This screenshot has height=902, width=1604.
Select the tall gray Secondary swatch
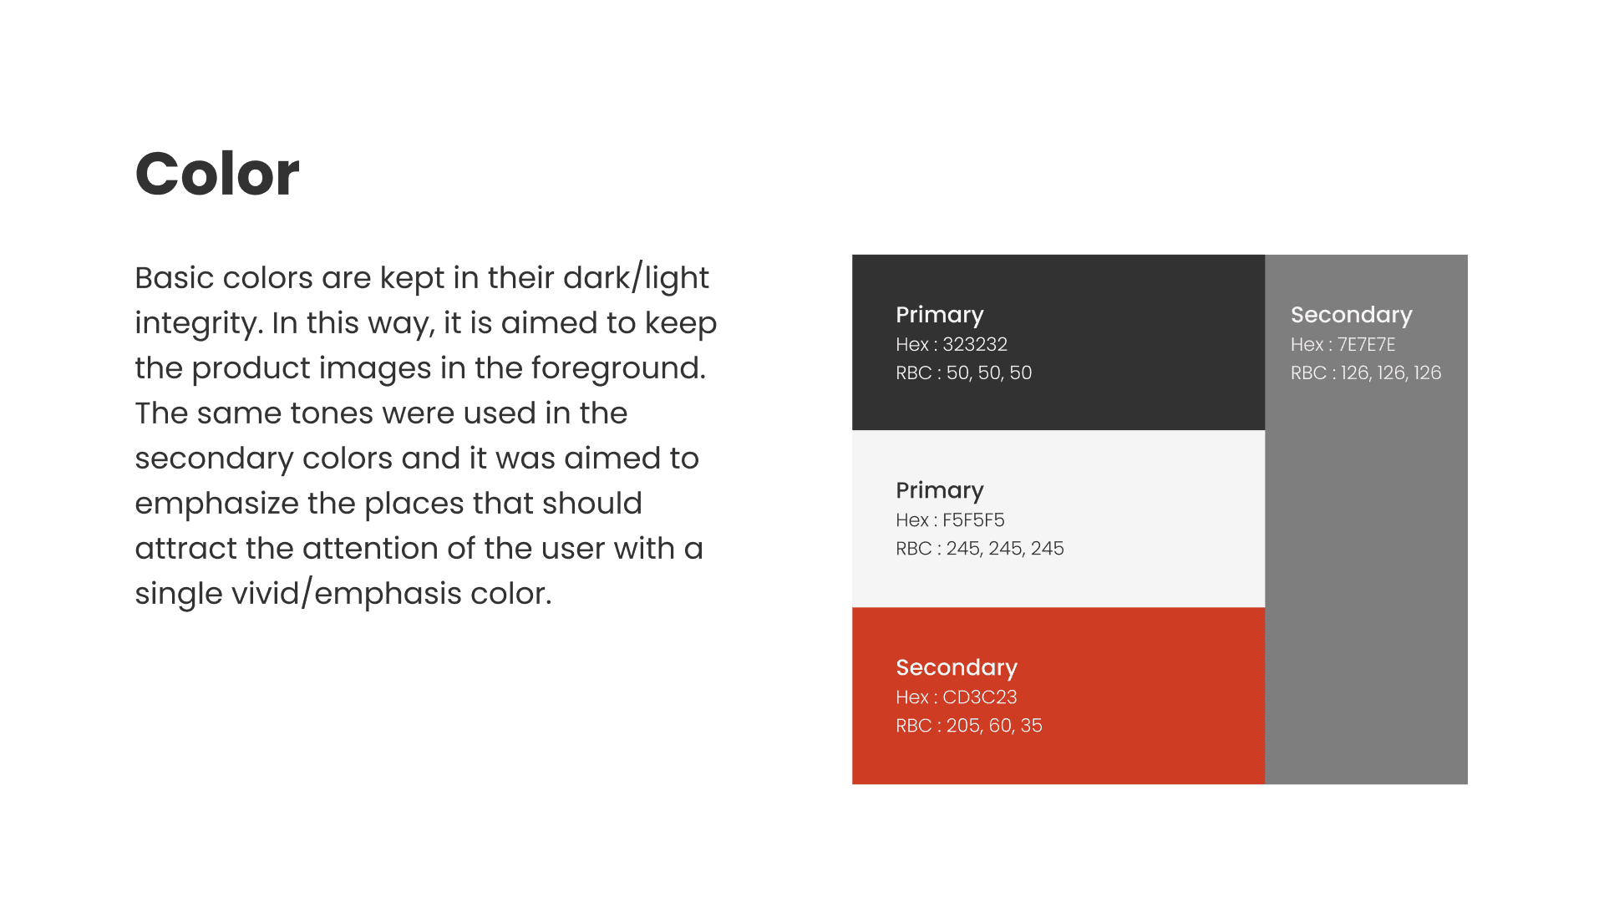click(x=1366, y=585)
